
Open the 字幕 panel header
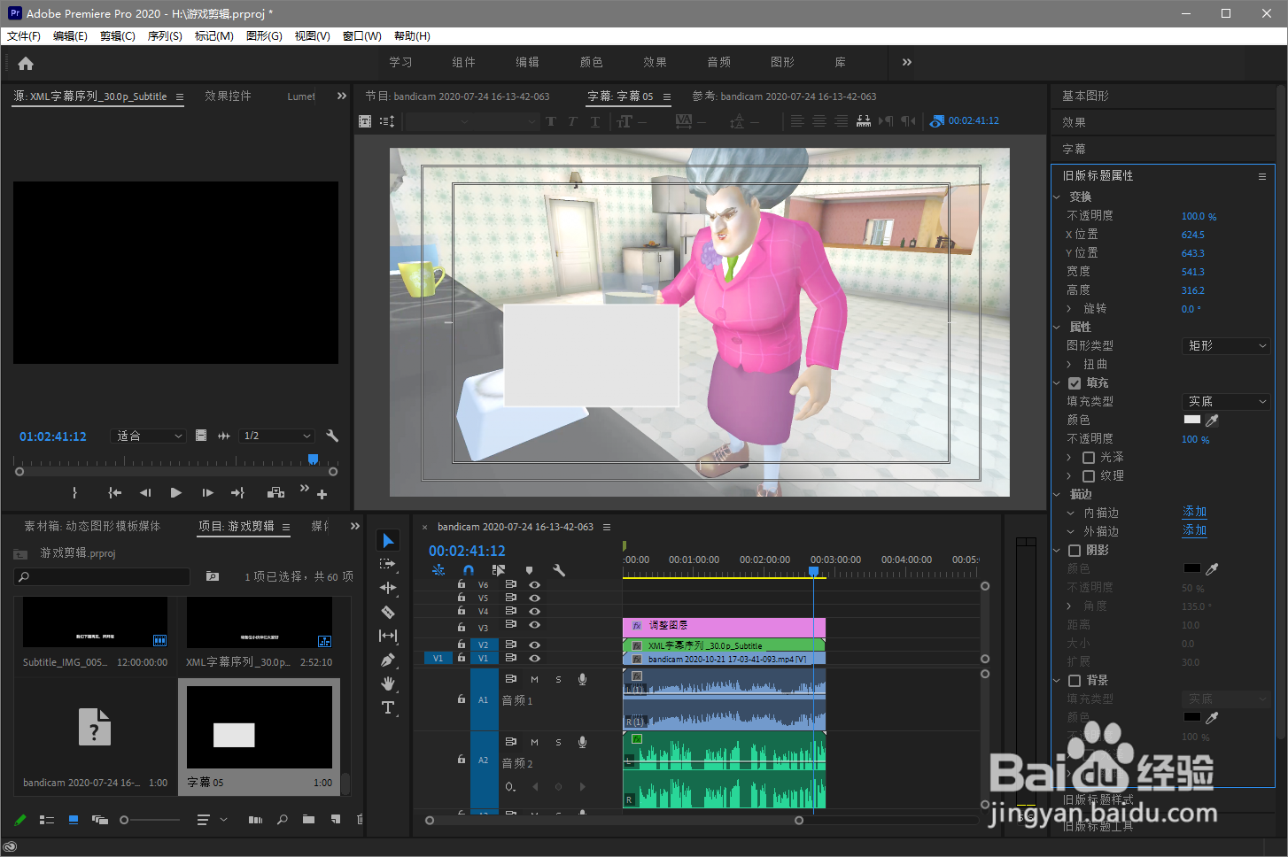tap(1074, 149)
